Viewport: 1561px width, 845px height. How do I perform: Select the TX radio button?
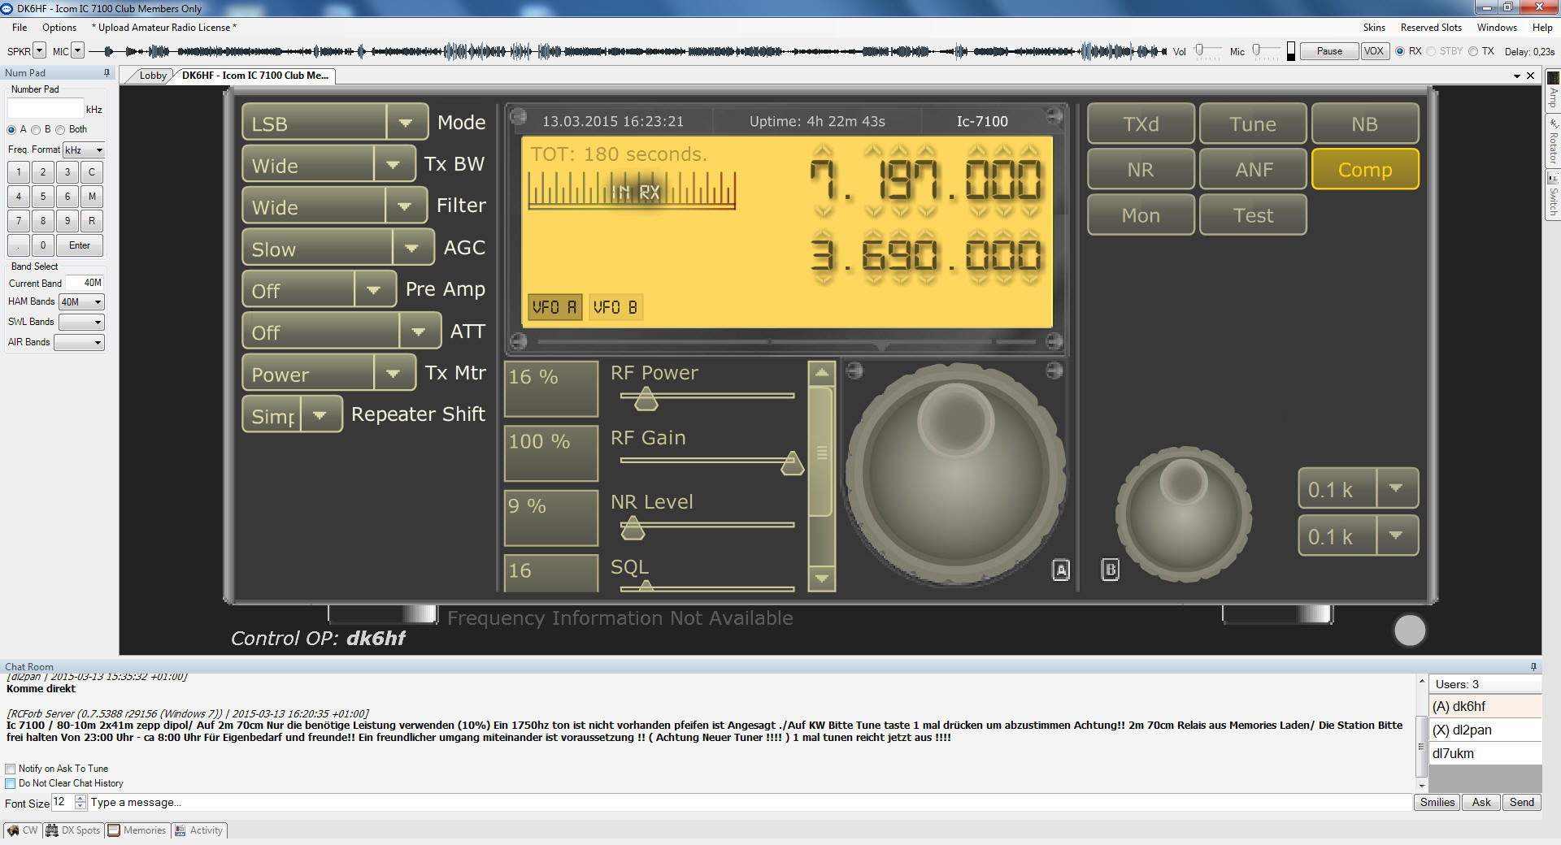click(1473, 51)
